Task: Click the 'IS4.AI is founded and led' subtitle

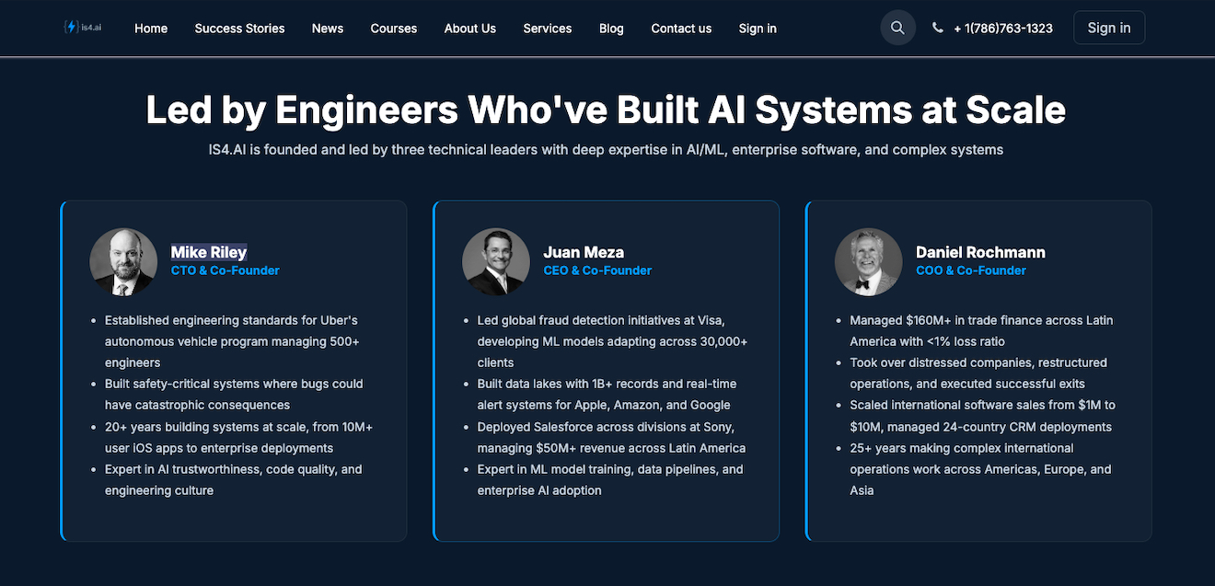Action: [606, 149]
